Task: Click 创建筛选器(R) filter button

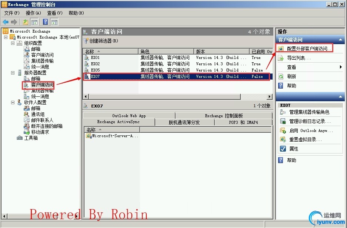Action: click(101, 41)
